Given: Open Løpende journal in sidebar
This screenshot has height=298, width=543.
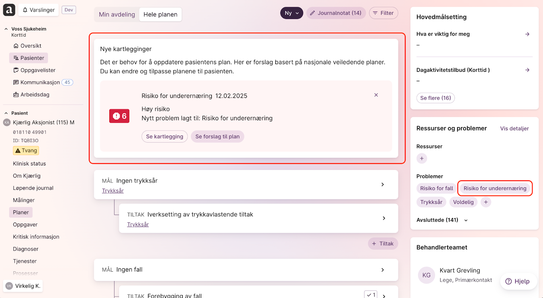Looking at the screenshot, I should click(33, 188).
